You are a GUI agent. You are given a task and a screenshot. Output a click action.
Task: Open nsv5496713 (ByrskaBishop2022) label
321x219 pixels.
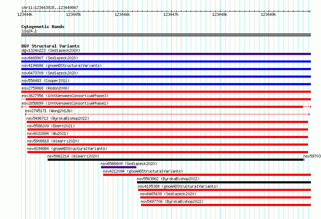coord(58,118)
